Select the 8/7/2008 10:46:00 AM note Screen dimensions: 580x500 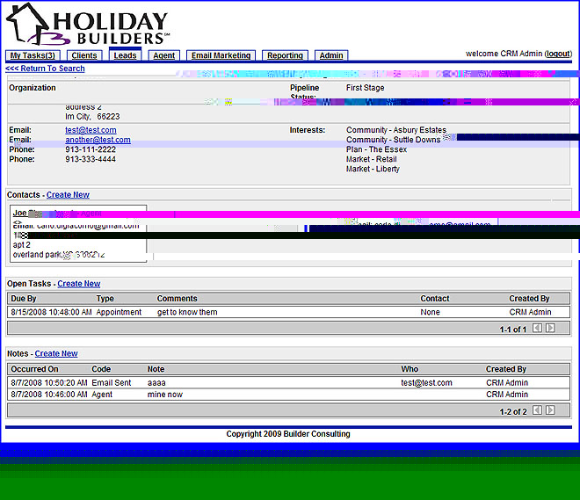click(x=49, y=395)
